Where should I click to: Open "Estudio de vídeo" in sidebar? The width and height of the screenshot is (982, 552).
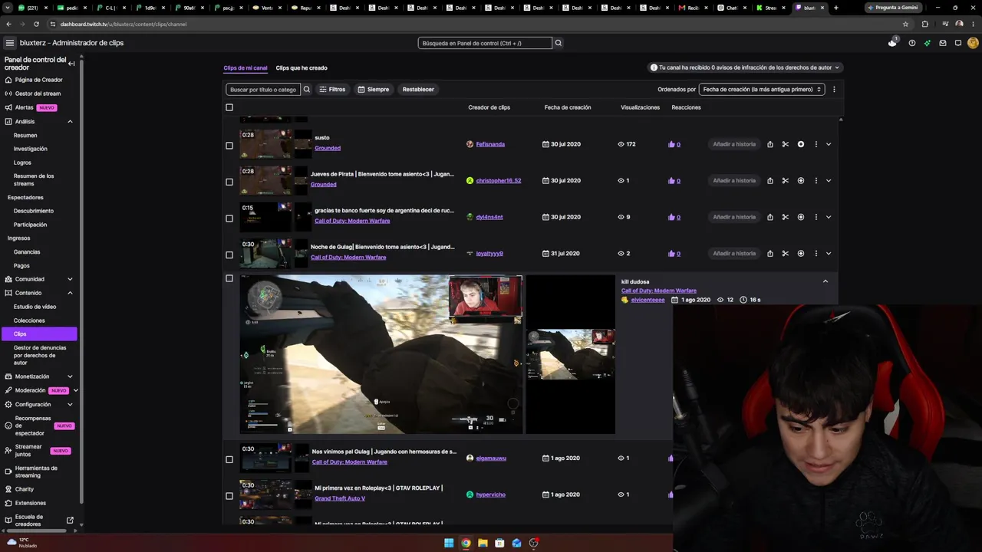coord(35,307)
